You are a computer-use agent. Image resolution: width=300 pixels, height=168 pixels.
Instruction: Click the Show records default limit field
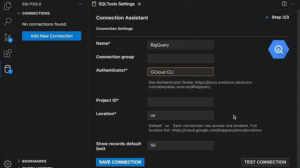(x=180, y=145)
